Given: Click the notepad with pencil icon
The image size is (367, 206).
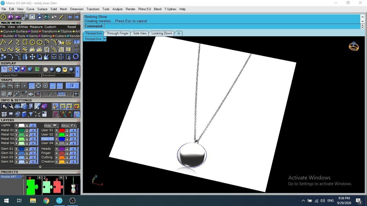Looking at the screenshot, I should (38, 106).
